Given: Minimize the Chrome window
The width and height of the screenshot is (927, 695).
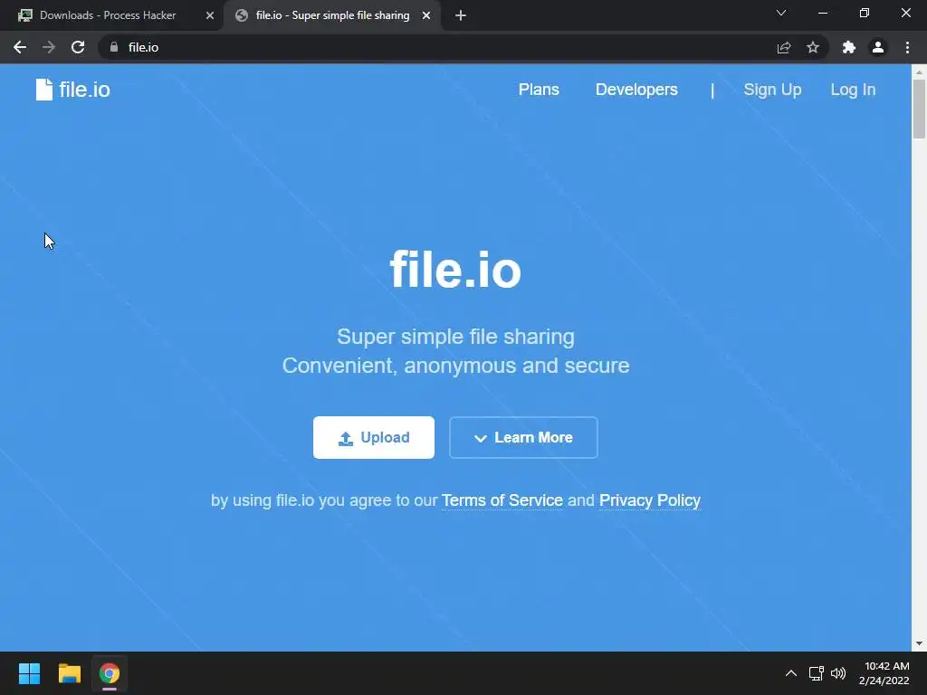Looking at the screenshot, I should pyautogui.click(x=822, y=13).
